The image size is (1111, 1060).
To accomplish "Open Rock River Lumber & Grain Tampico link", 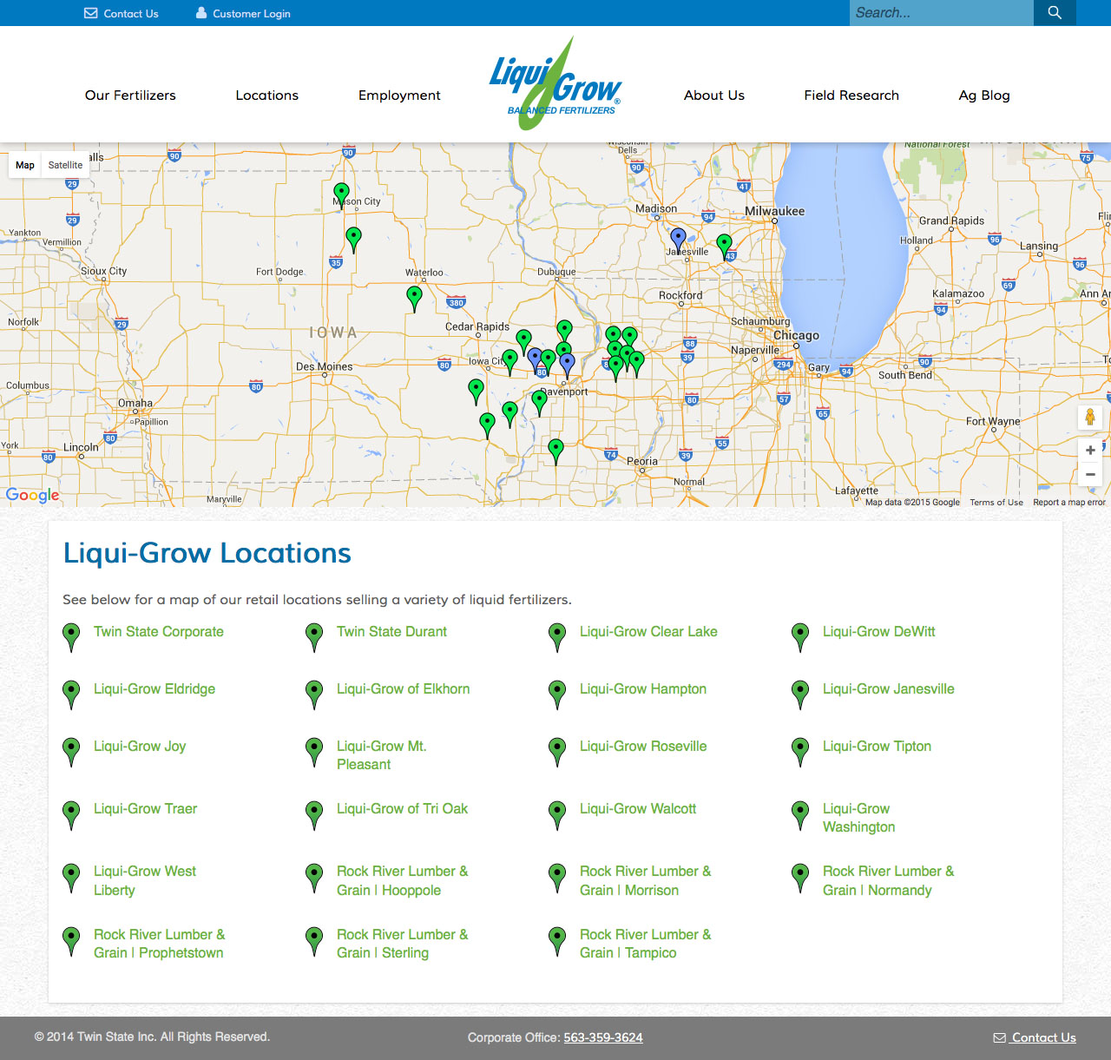I will pyautogui.click(x=645, y=944).
